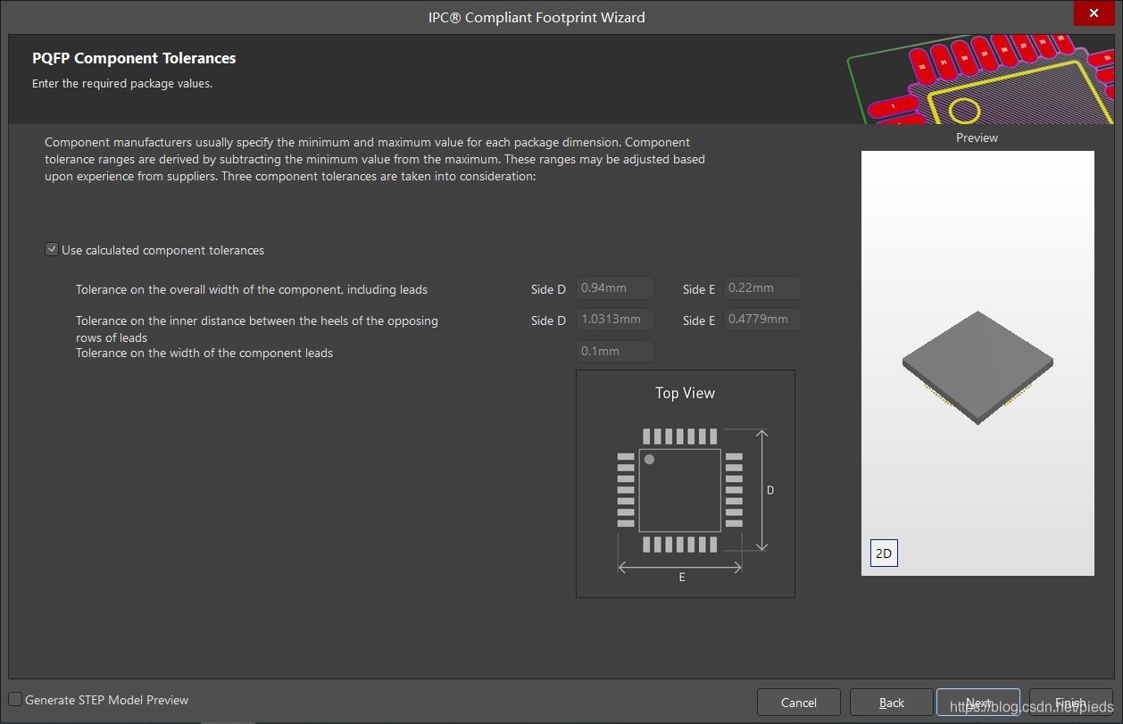The image size is (1123, 724).
Task: Select the E dimension label in Top View
Action: click(682, 578)
